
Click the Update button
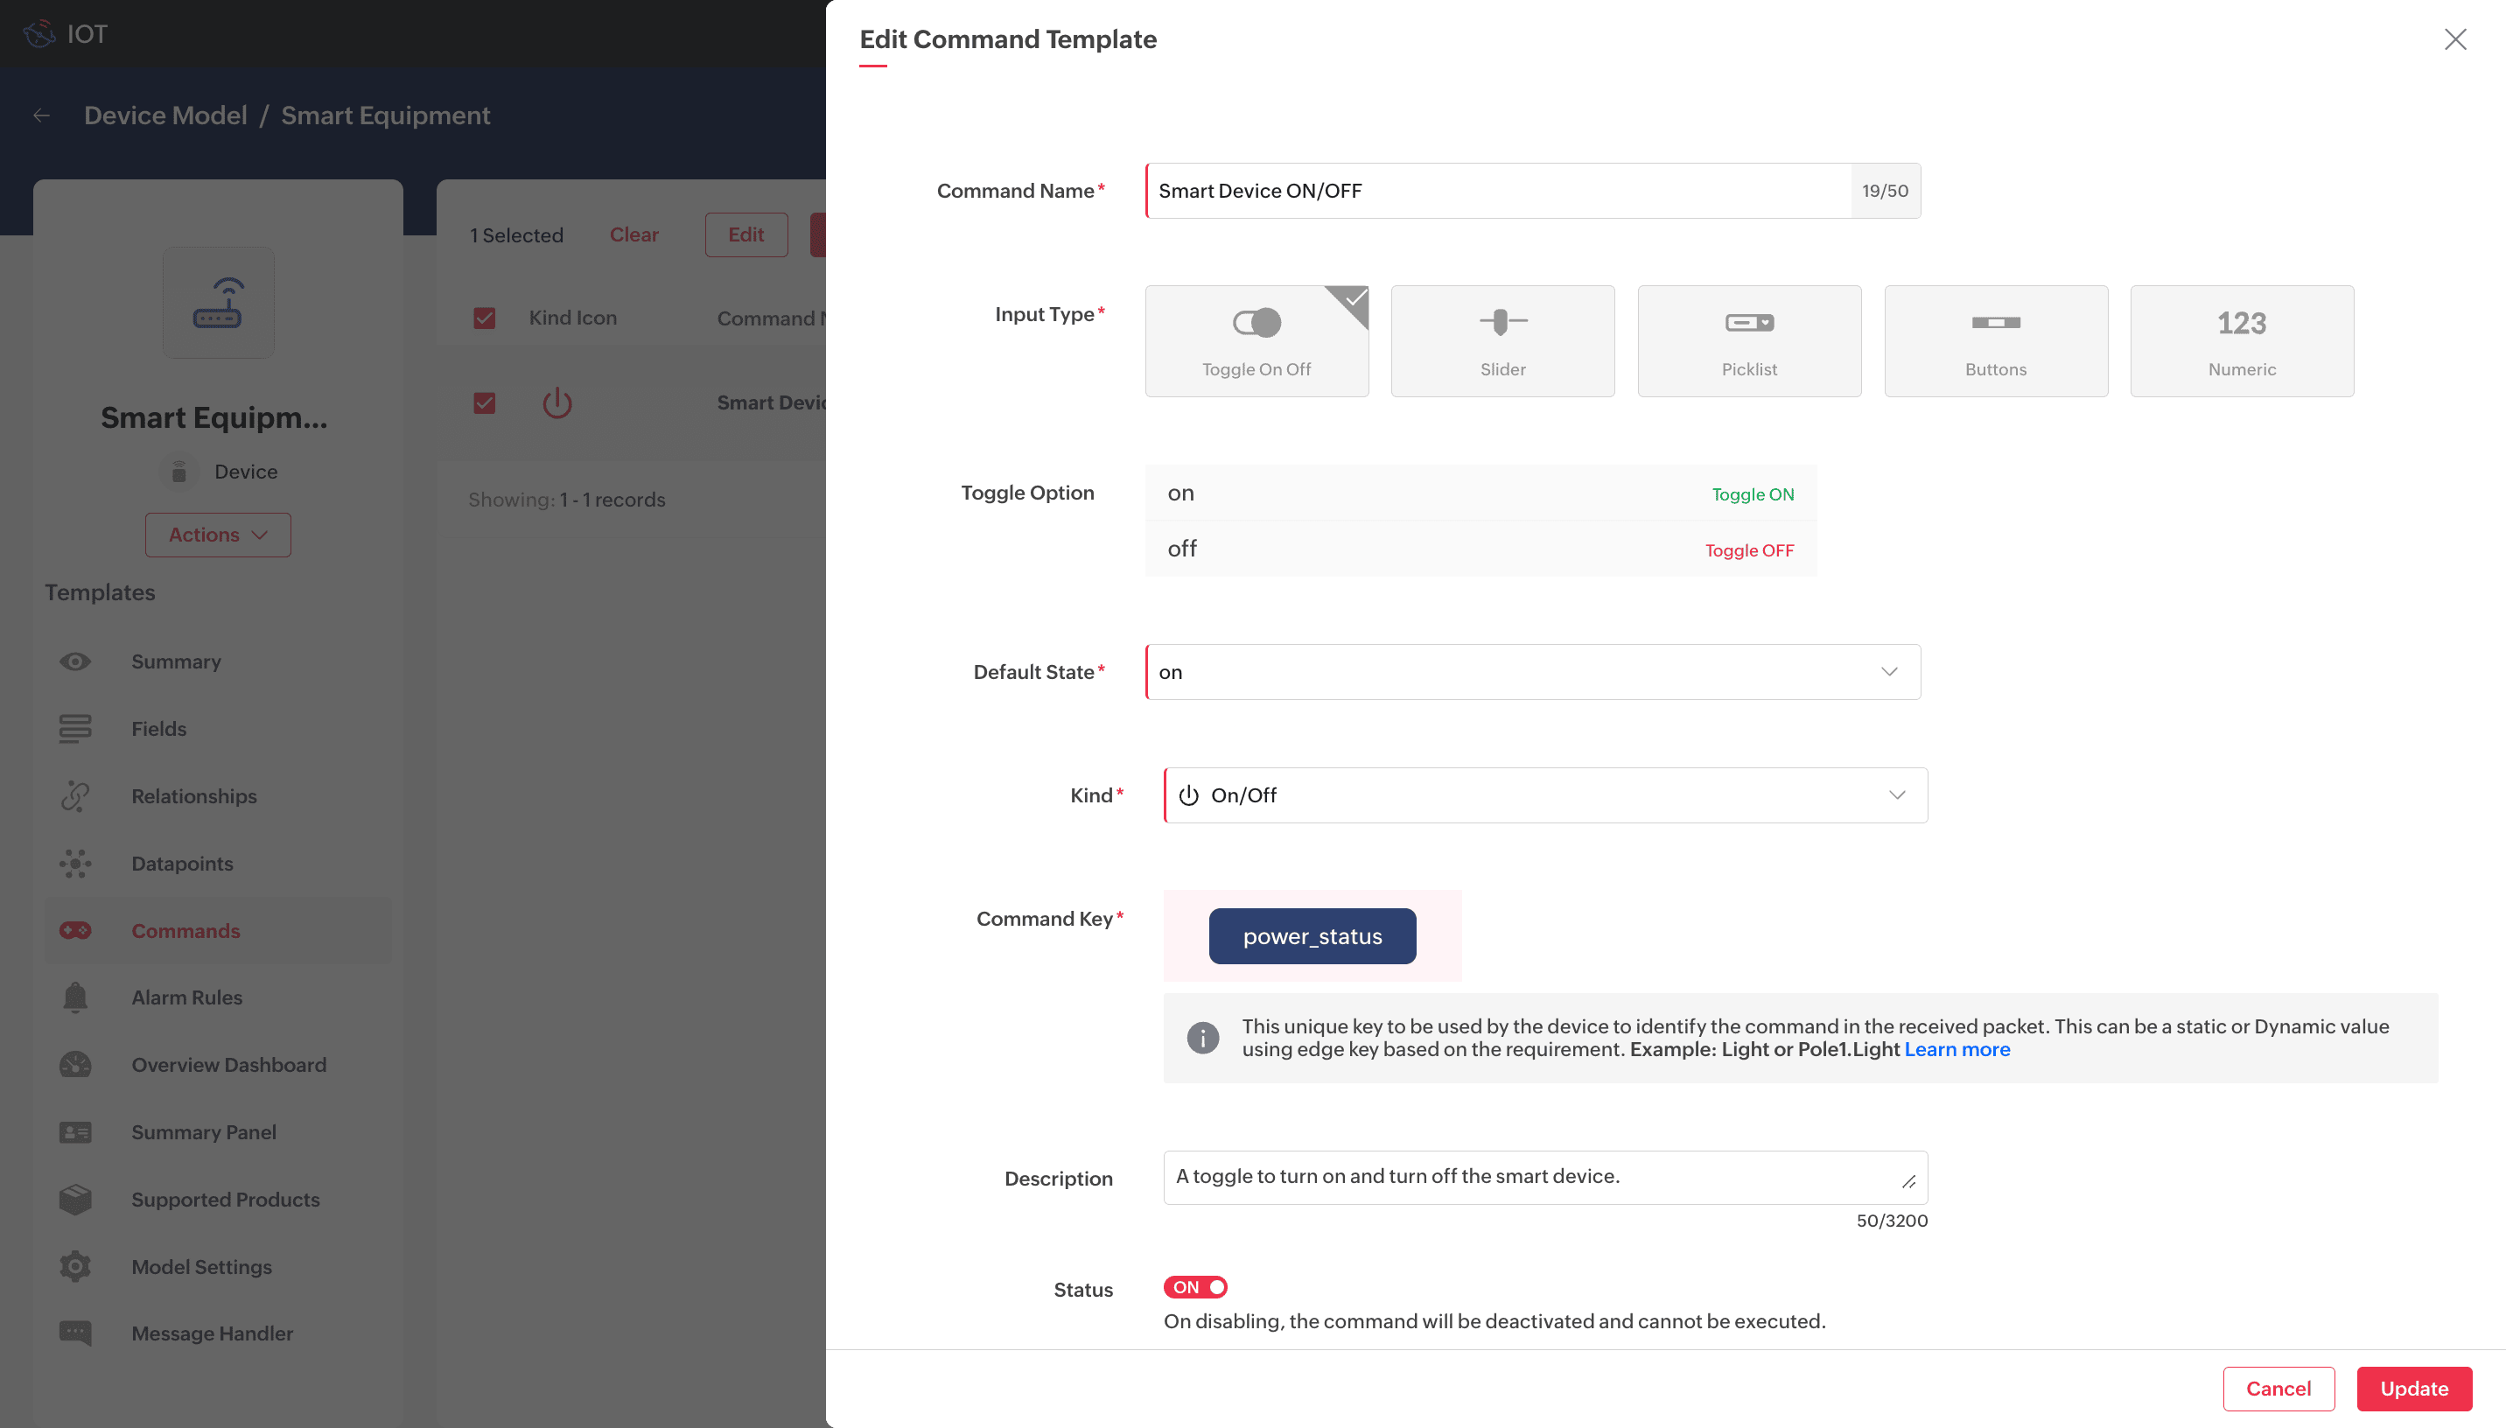(x=2413, y=1388)
